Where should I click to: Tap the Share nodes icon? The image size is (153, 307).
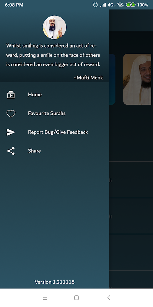click(11, 151)
